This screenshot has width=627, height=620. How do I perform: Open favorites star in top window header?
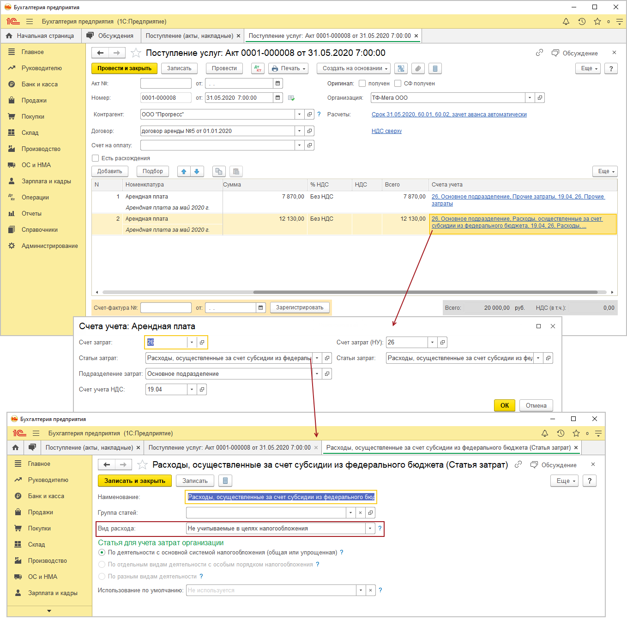click(x=597, y=22)
